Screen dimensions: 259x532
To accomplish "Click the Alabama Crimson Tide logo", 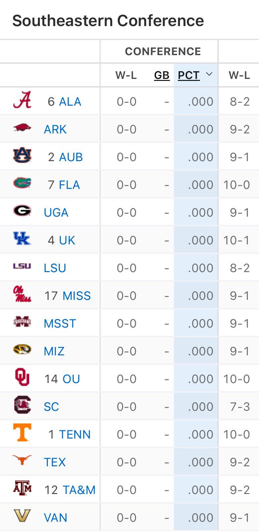I will (22, 100).
